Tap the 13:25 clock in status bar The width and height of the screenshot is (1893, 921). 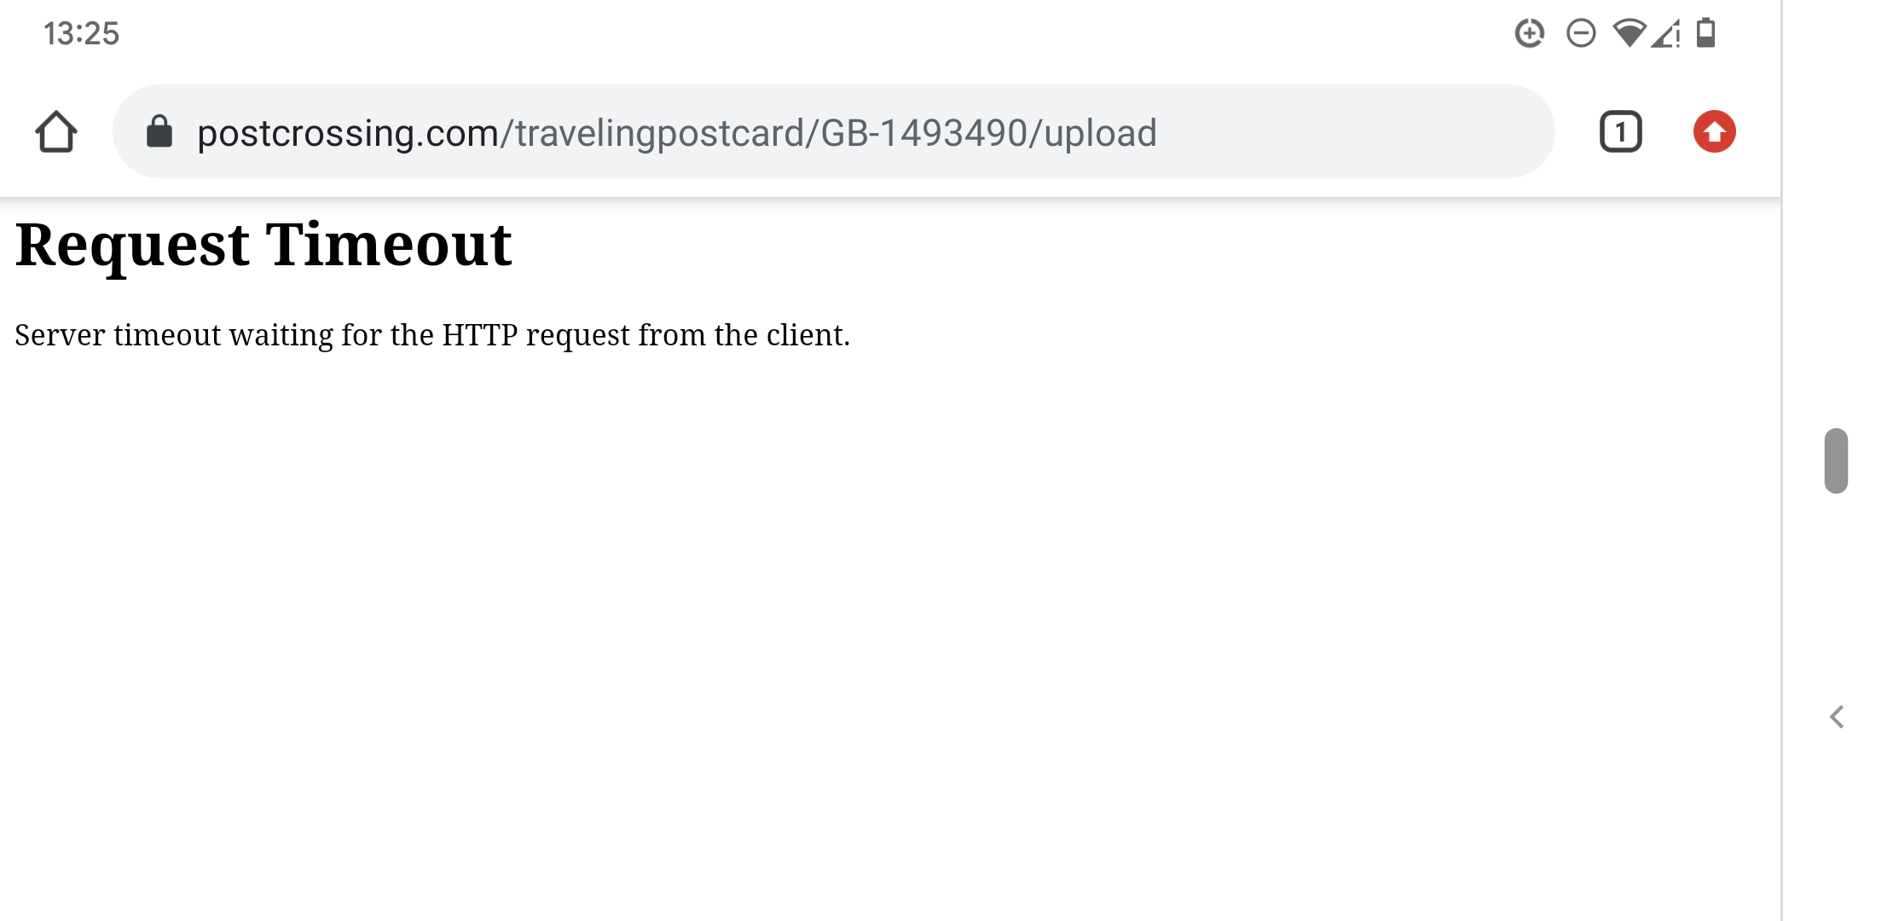(81, 33)
